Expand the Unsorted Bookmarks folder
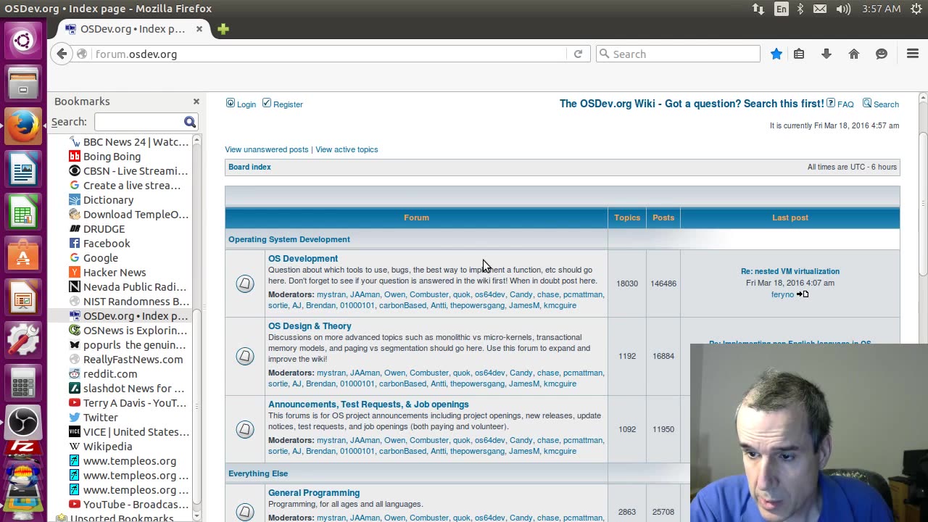Image resolution: width=928 pixels, height=522 pixels. [x=115, y=518]
